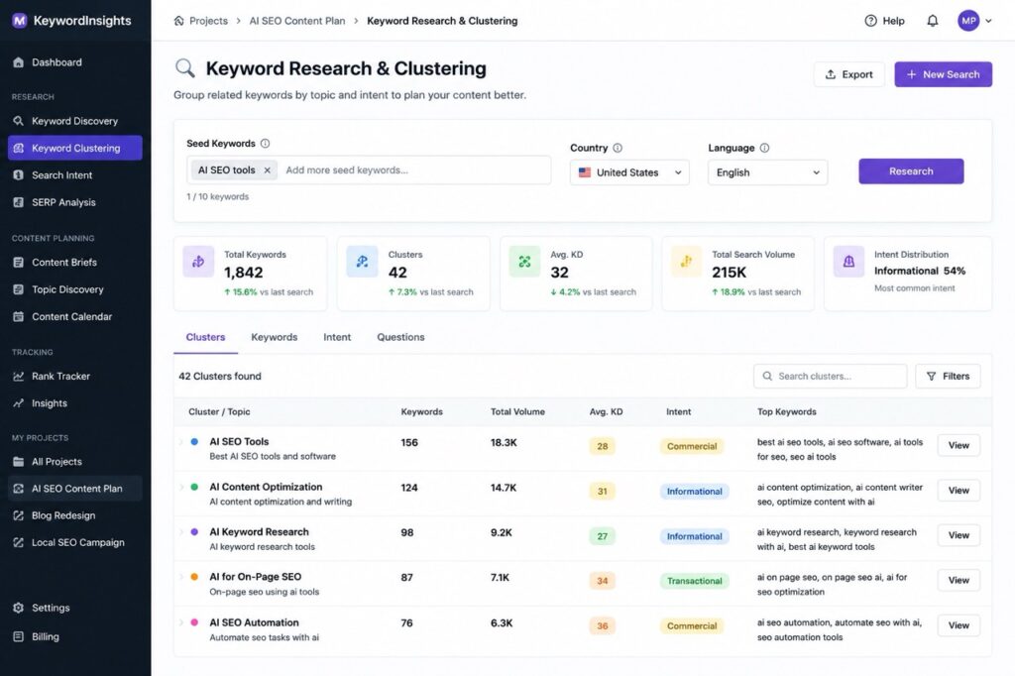Click the blue dot for AI SEO Tools
The image size is (1015, 676).
click(194, 442)
